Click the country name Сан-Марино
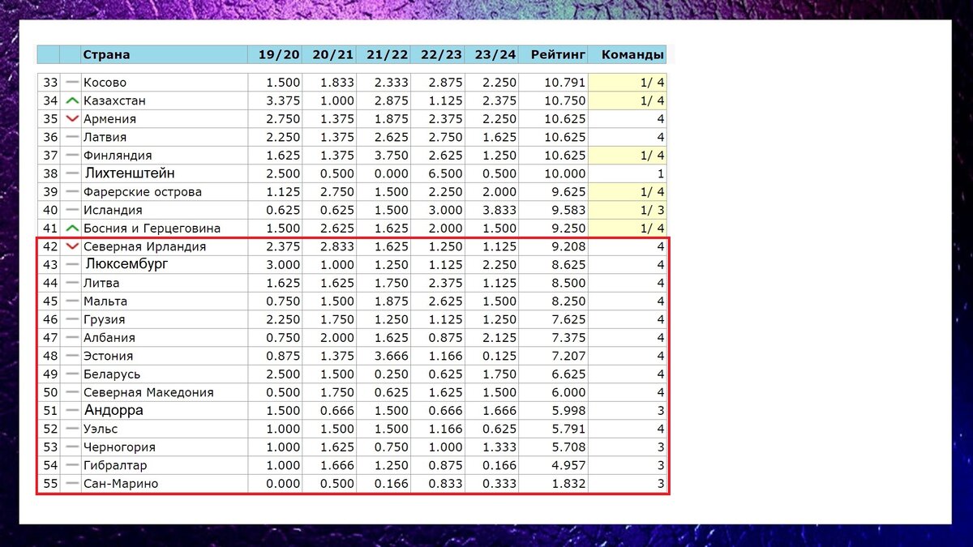The width and height of the screenshot is (973, 547). click(x=121, y=484)
